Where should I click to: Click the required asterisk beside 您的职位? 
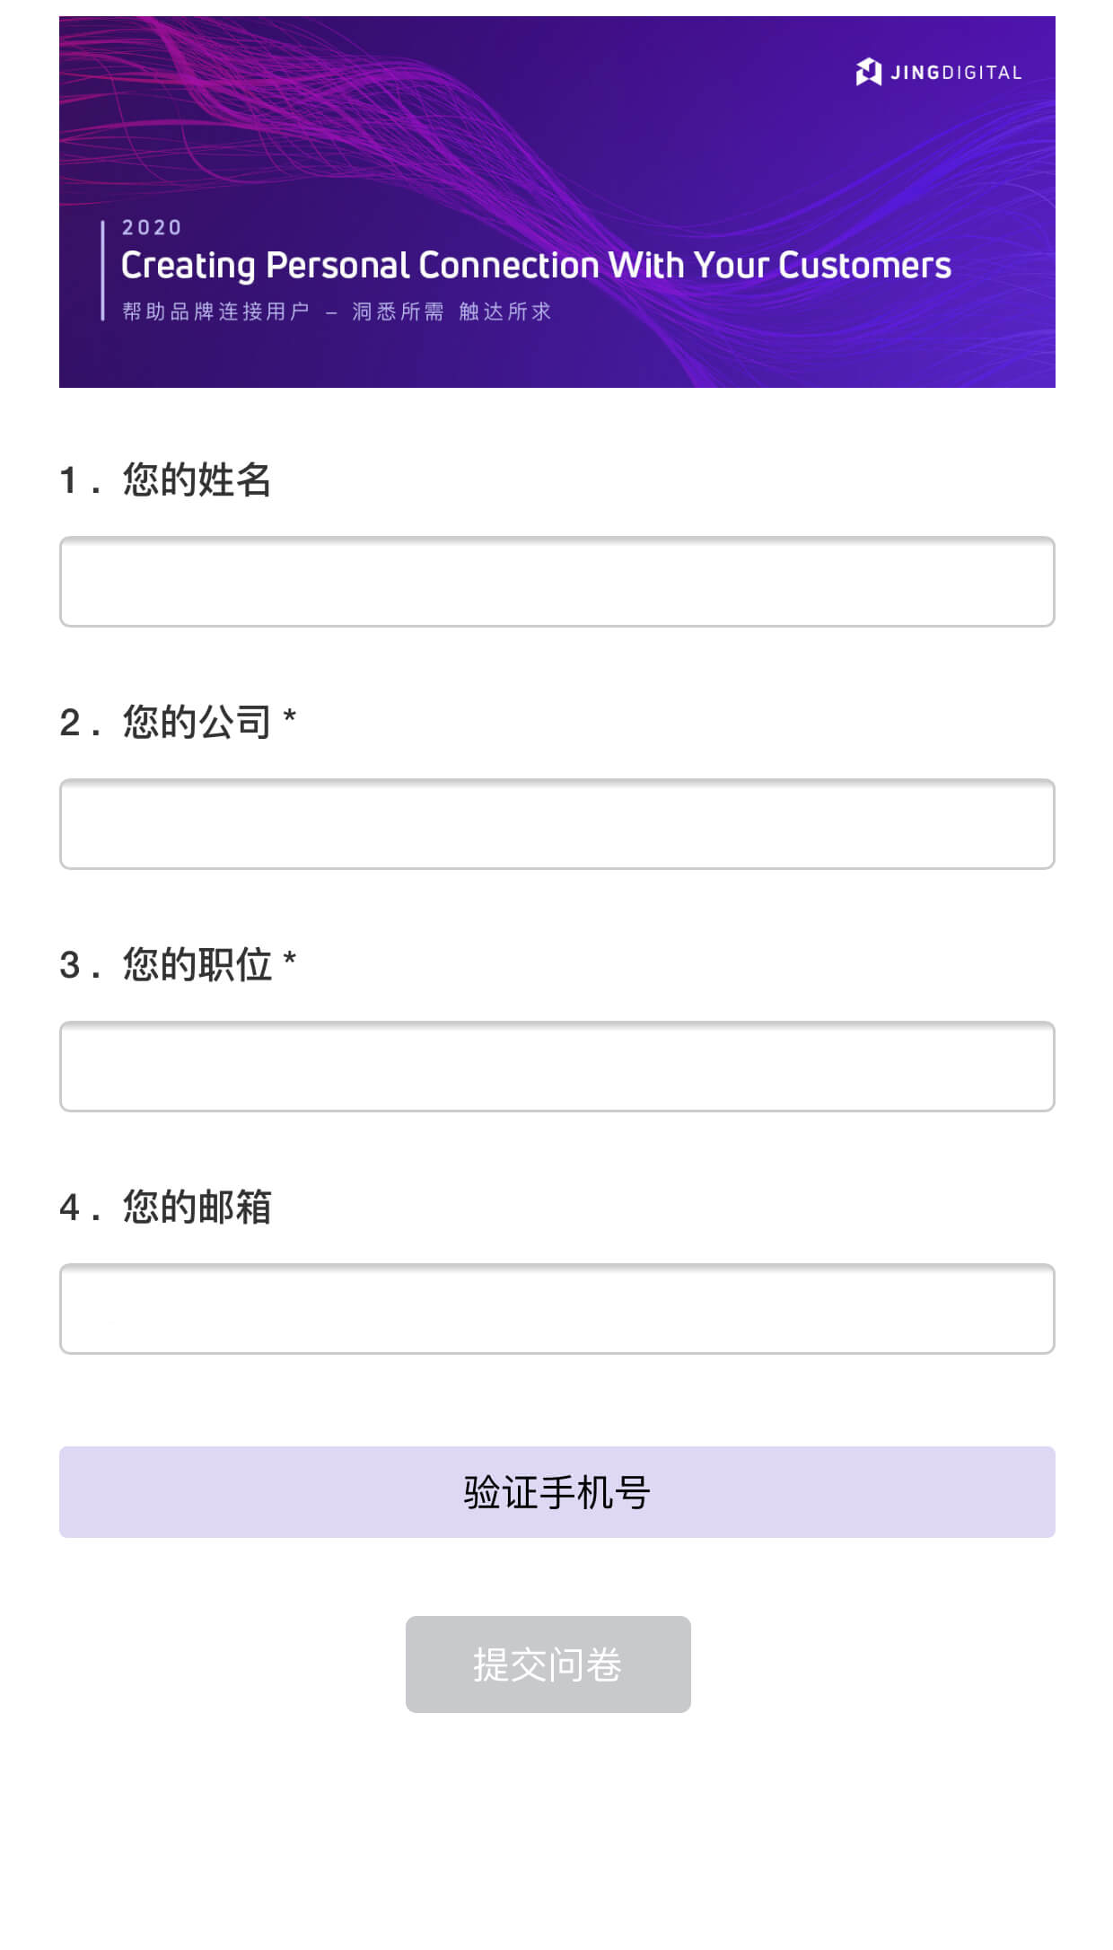pyautogui.click(x=289, y=961)
